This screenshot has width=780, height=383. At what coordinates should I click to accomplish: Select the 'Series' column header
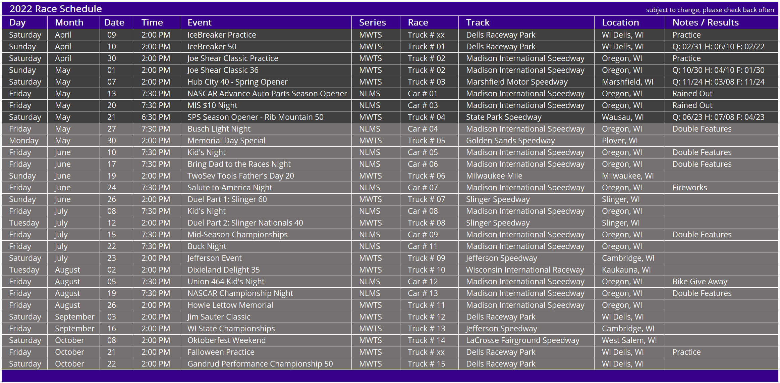tap(372, 22)
